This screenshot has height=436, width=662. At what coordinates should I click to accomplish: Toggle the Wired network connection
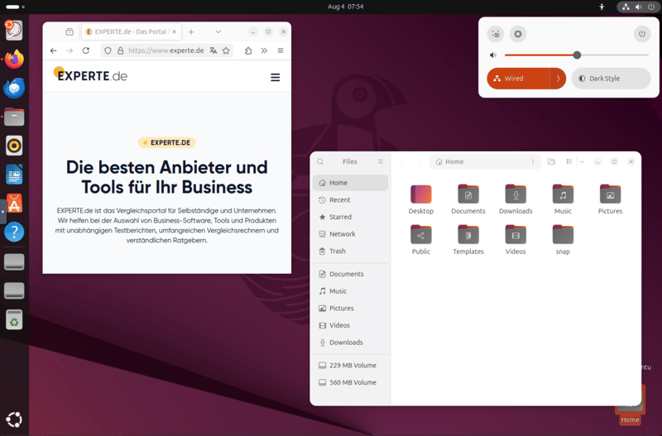point(517,79)
